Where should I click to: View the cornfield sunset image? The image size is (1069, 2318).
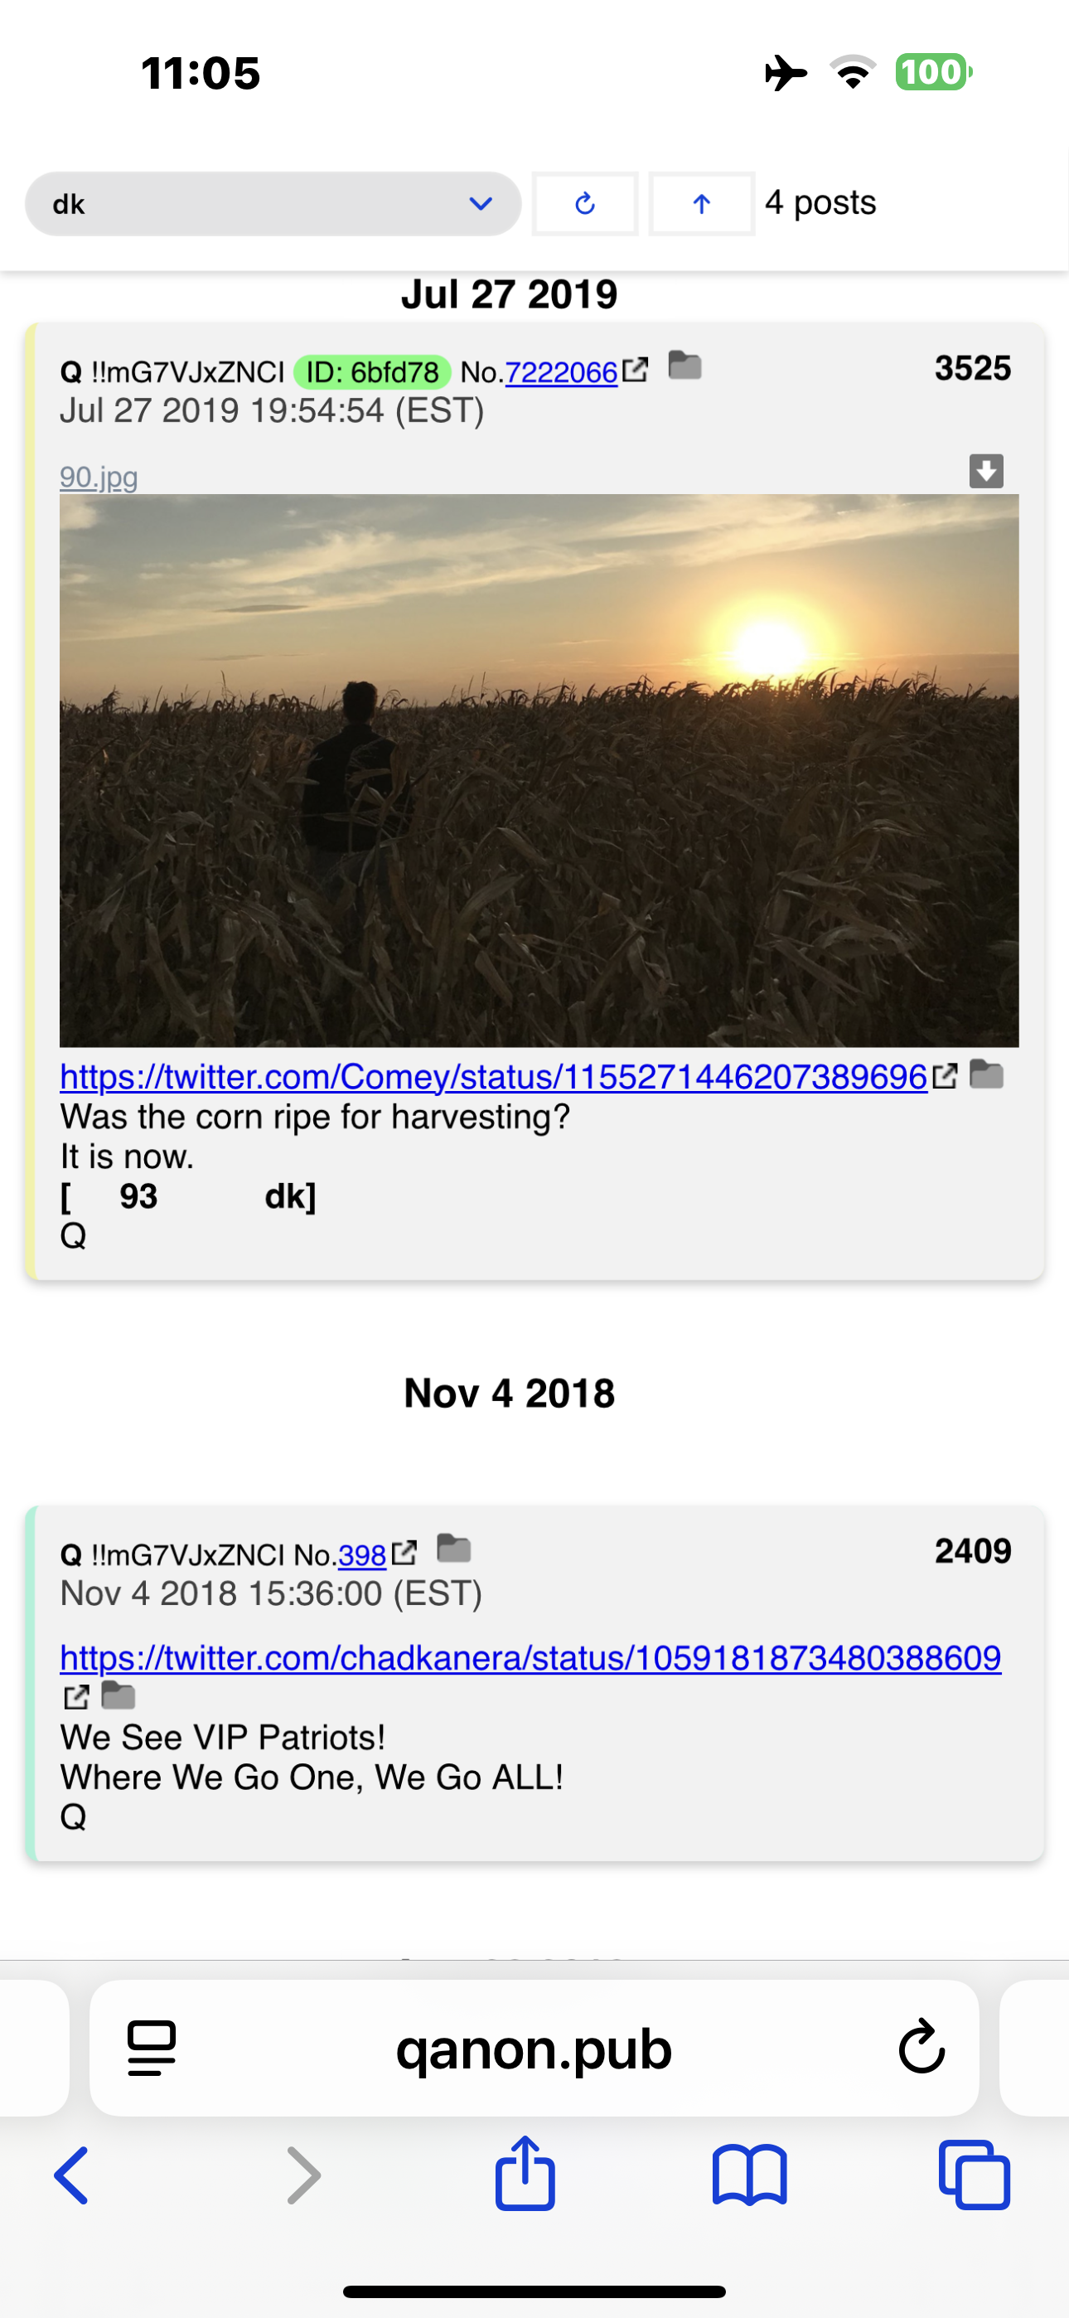click(x=539, y=770)
